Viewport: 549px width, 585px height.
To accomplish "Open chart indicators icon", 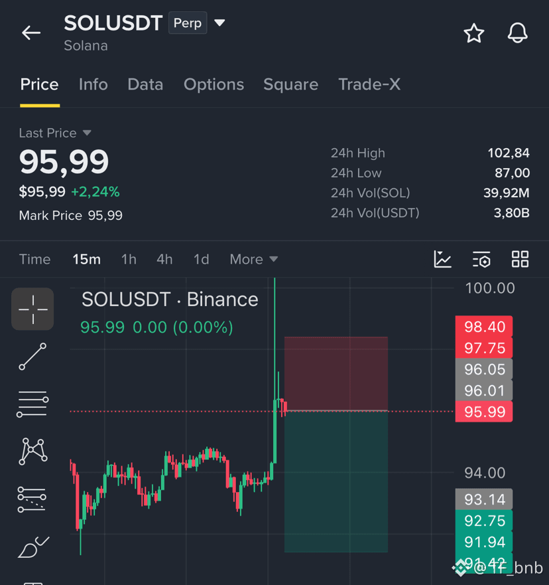I will [442, 259].
